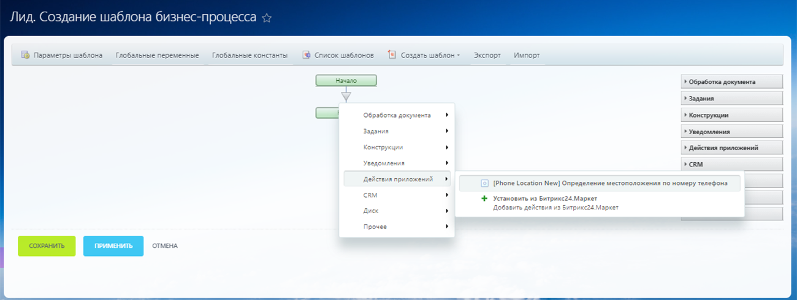Open Глобальные переменные from the toolbar
This screenshot has width=797, height=300.
click(157, 55)
